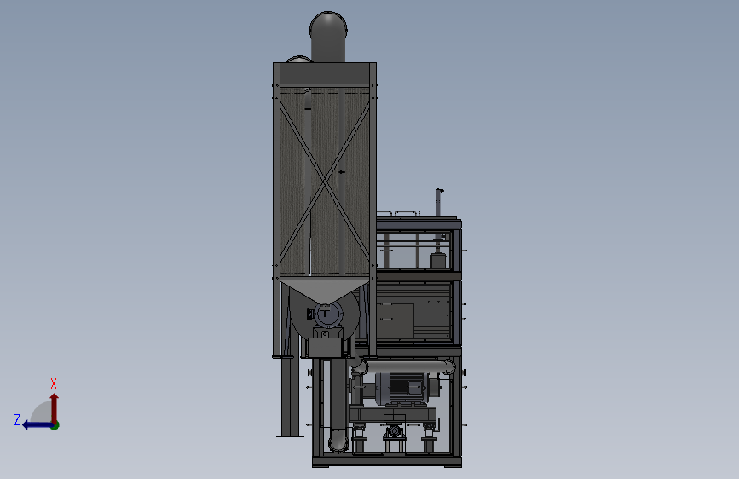The height and width of the screenshot is (479, 739).
Task: Click the green Y axis dot on the triad
Action: (x=55, y=425)
